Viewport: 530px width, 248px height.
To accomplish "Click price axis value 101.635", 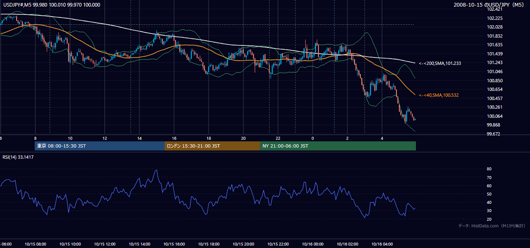I will click(494, 45).
